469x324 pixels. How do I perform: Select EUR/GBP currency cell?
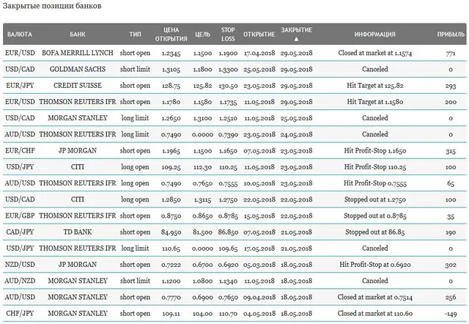[x=20, y=216]
